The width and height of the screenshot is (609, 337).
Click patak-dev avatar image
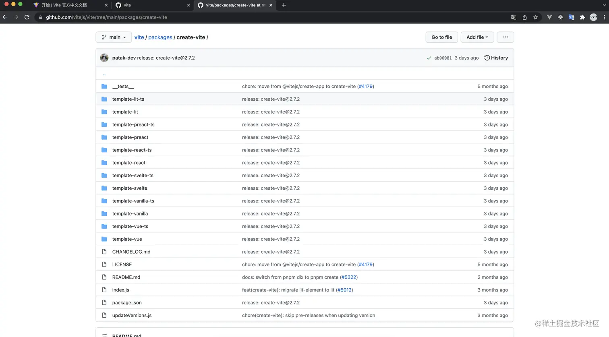[104, 58]
